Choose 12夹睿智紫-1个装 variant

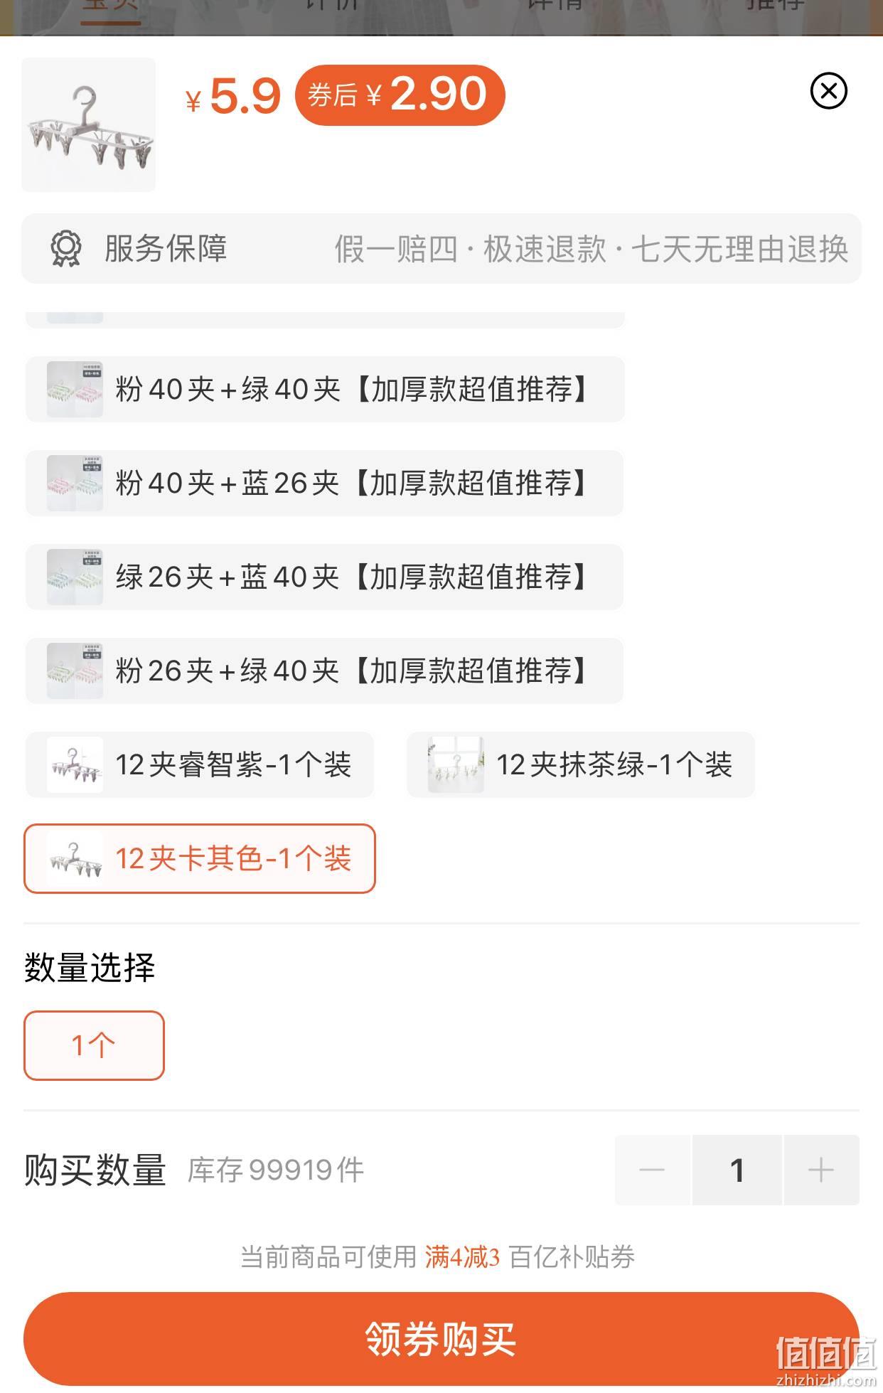[x=200, y=764]
